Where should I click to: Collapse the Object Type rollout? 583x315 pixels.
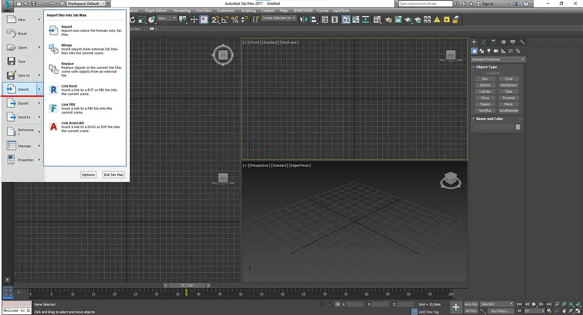pyautogui.click(x=487, y=67)
